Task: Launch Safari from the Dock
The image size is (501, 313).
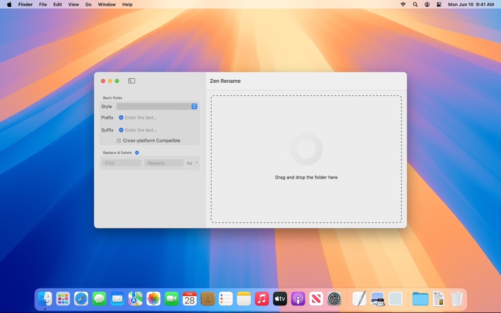Action: (81, 299)
